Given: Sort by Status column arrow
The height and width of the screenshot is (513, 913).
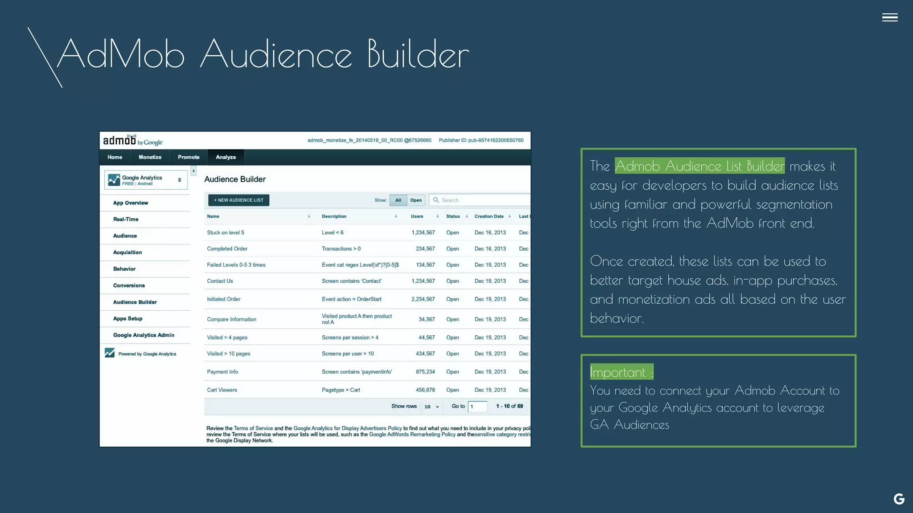Looking at the screenshot, I should [466, 216].
